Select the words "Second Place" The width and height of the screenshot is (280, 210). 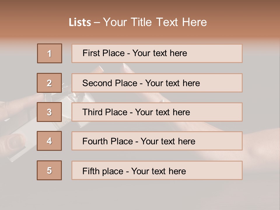point(109,83)
